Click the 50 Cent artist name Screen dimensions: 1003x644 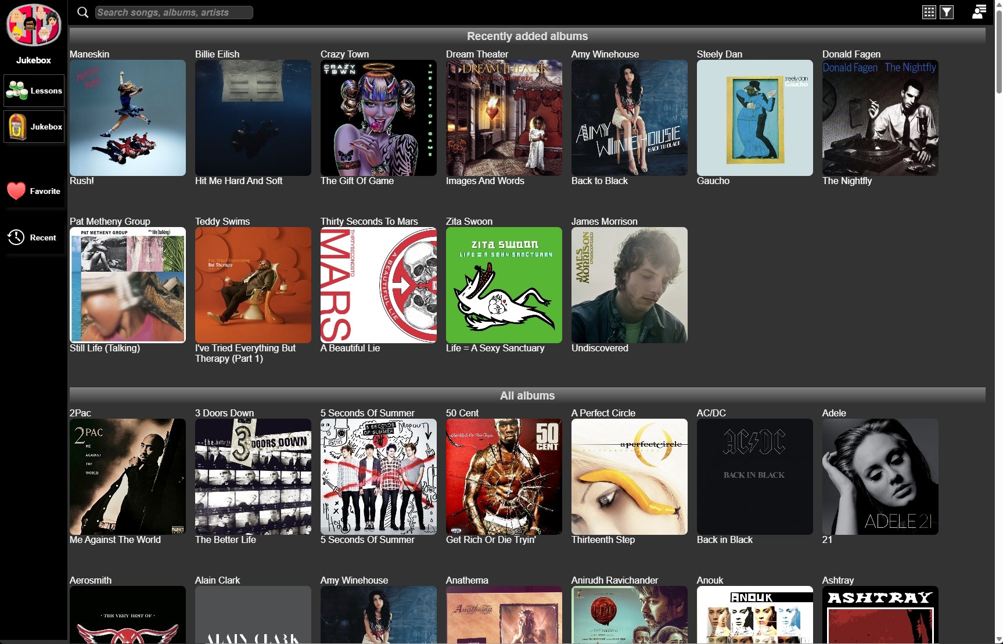[x=462, y=413]
